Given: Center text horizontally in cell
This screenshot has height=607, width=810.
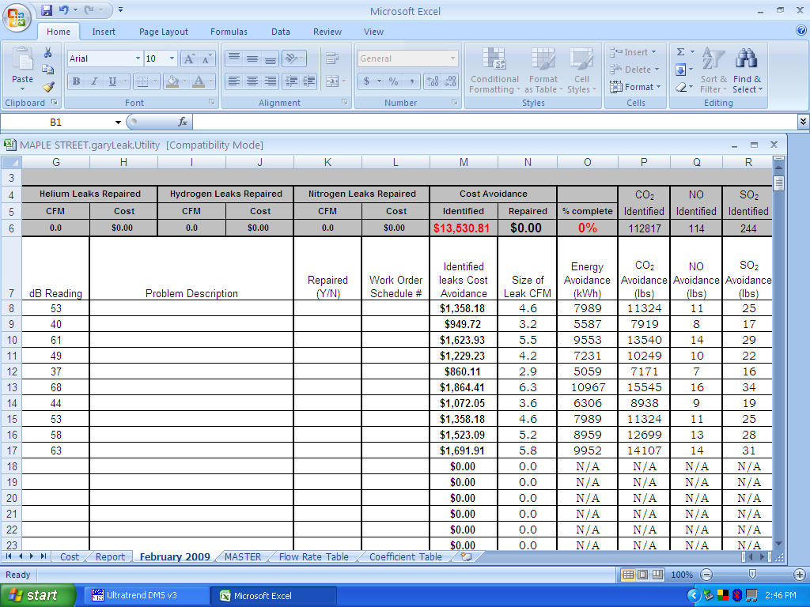Looking at the screenshot, I should (252, 81).
